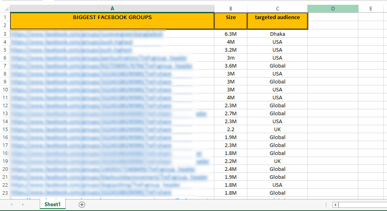Click the tab bar resize handle dots
Screen dimensions: 387x211
coord(327,205)
